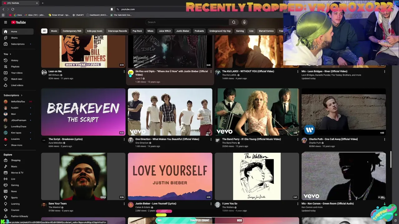Image resolution: width=399 pixels, height=224 pixels.
Task: Open News under Explore
Action: tap(17, 191)
